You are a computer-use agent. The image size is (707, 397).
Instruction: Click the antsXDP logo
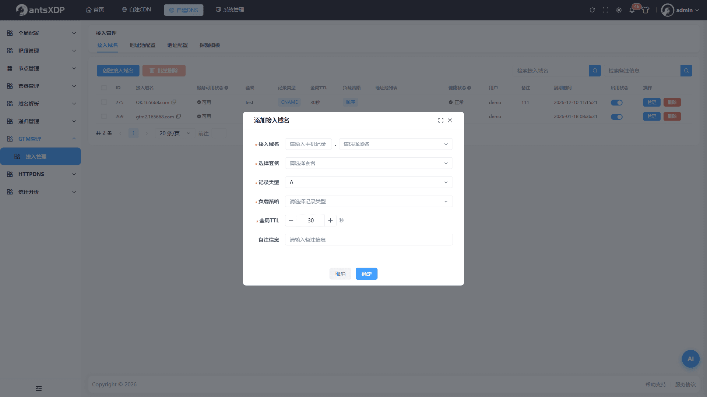pyautogui.click(x=41, y=10)
